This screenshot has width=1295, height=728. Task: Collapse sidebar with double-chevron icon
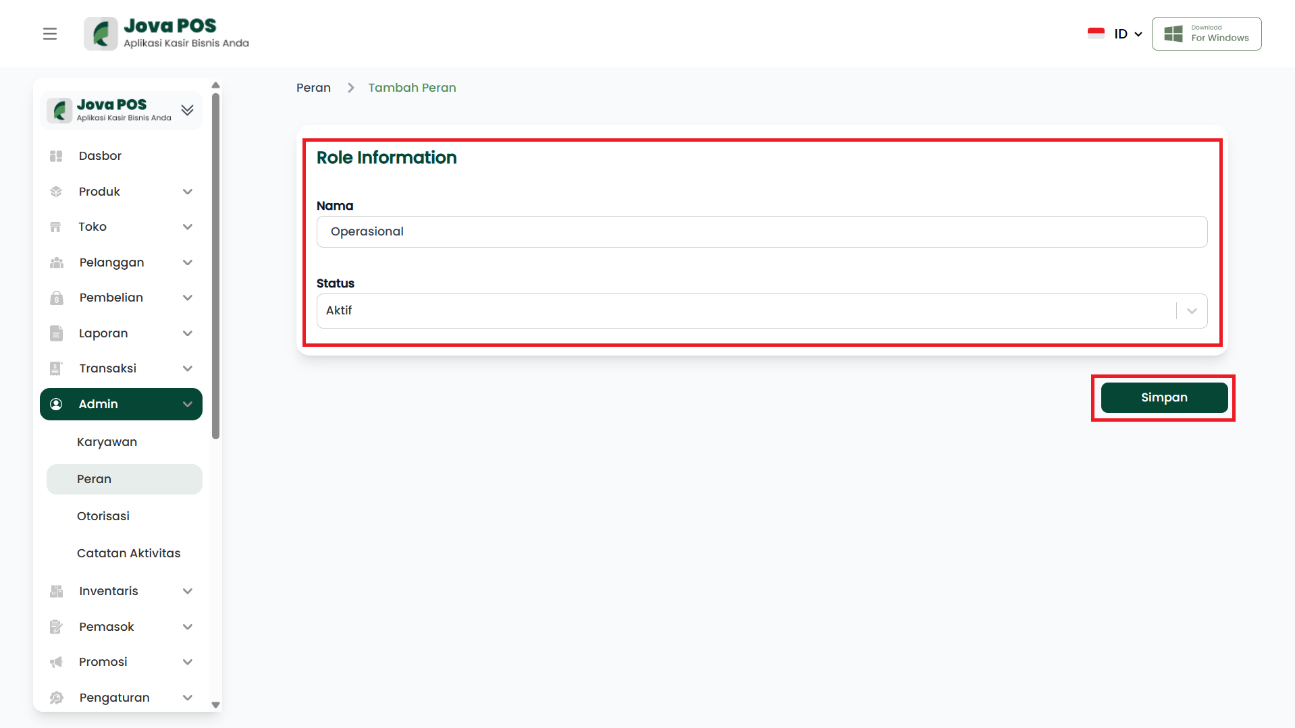[x=187, y=110]
